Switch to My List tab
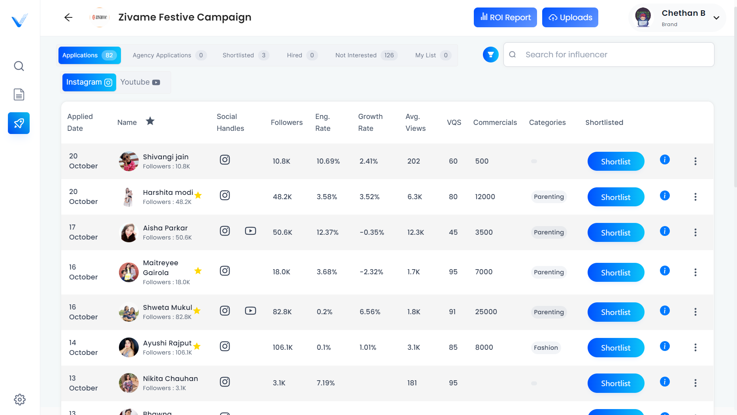 point(433,55)
